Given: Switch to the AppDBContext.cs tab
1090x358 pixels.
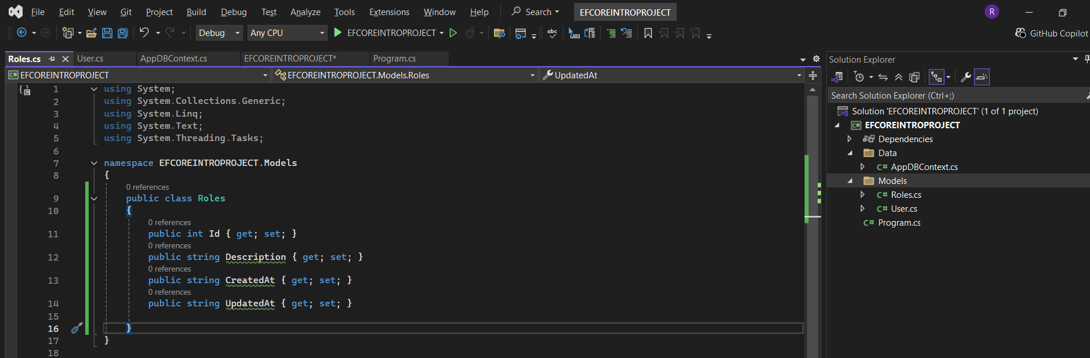Looking at the screenshot, I should (173, 59).
